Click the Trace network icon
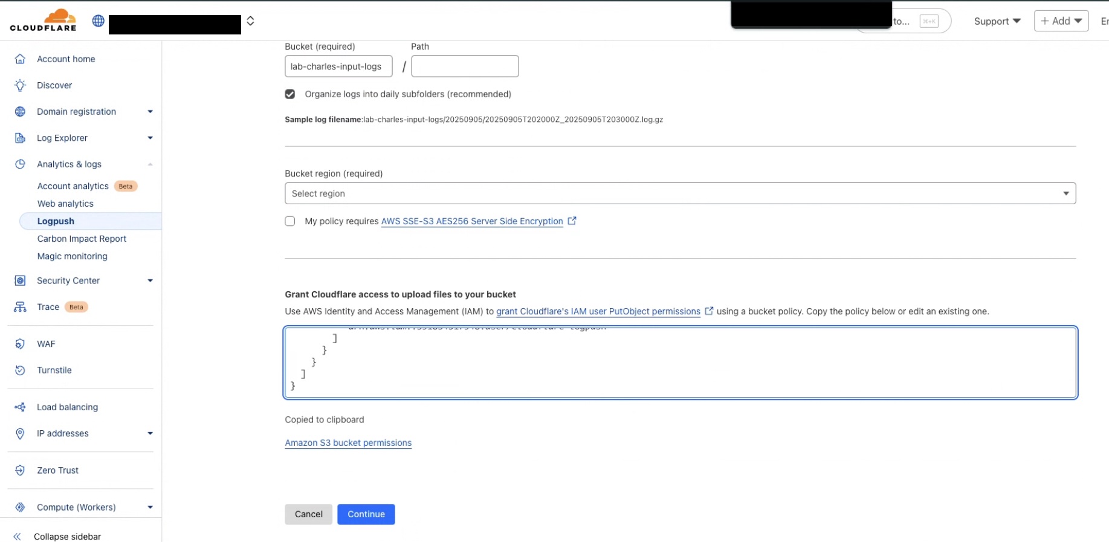The width and height of the screenshot is (1109, 542). tap(20, 307)
